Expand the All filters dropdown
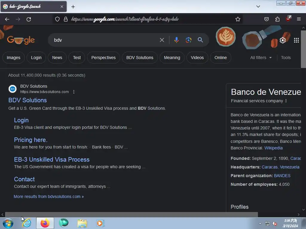306x229 pixels. (x=261, y=58)
